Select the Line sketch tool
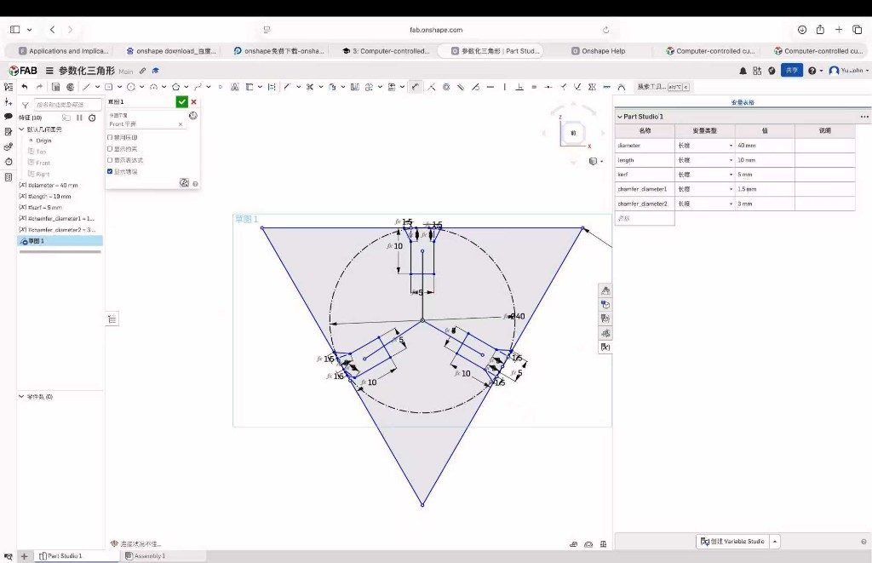Image resolution: width=872 pixels, height=563 pixels. (x=86, y=87)
